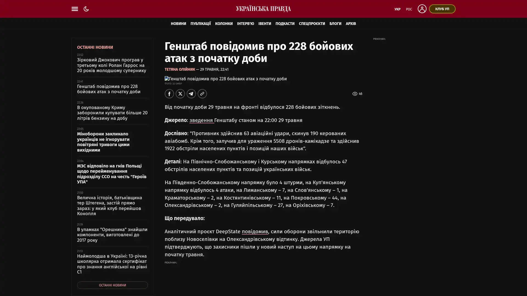This screenshot has width=527, height=296.
Task: Open the ПОДКАСТИ menu section
Action: tap(285, 24)
